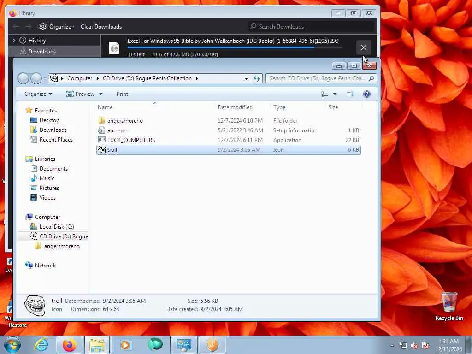Click Computer in the address breadcrumb
This screenshot has height=354, width=472.
(x=80, y=78)
